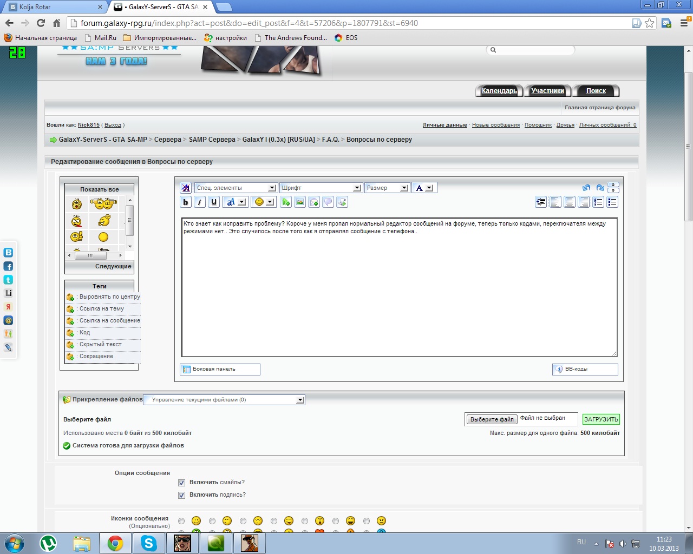Open the 'Календарь' forum tab
The width and height of the screenshot is (693, 554).
point(499,91)
